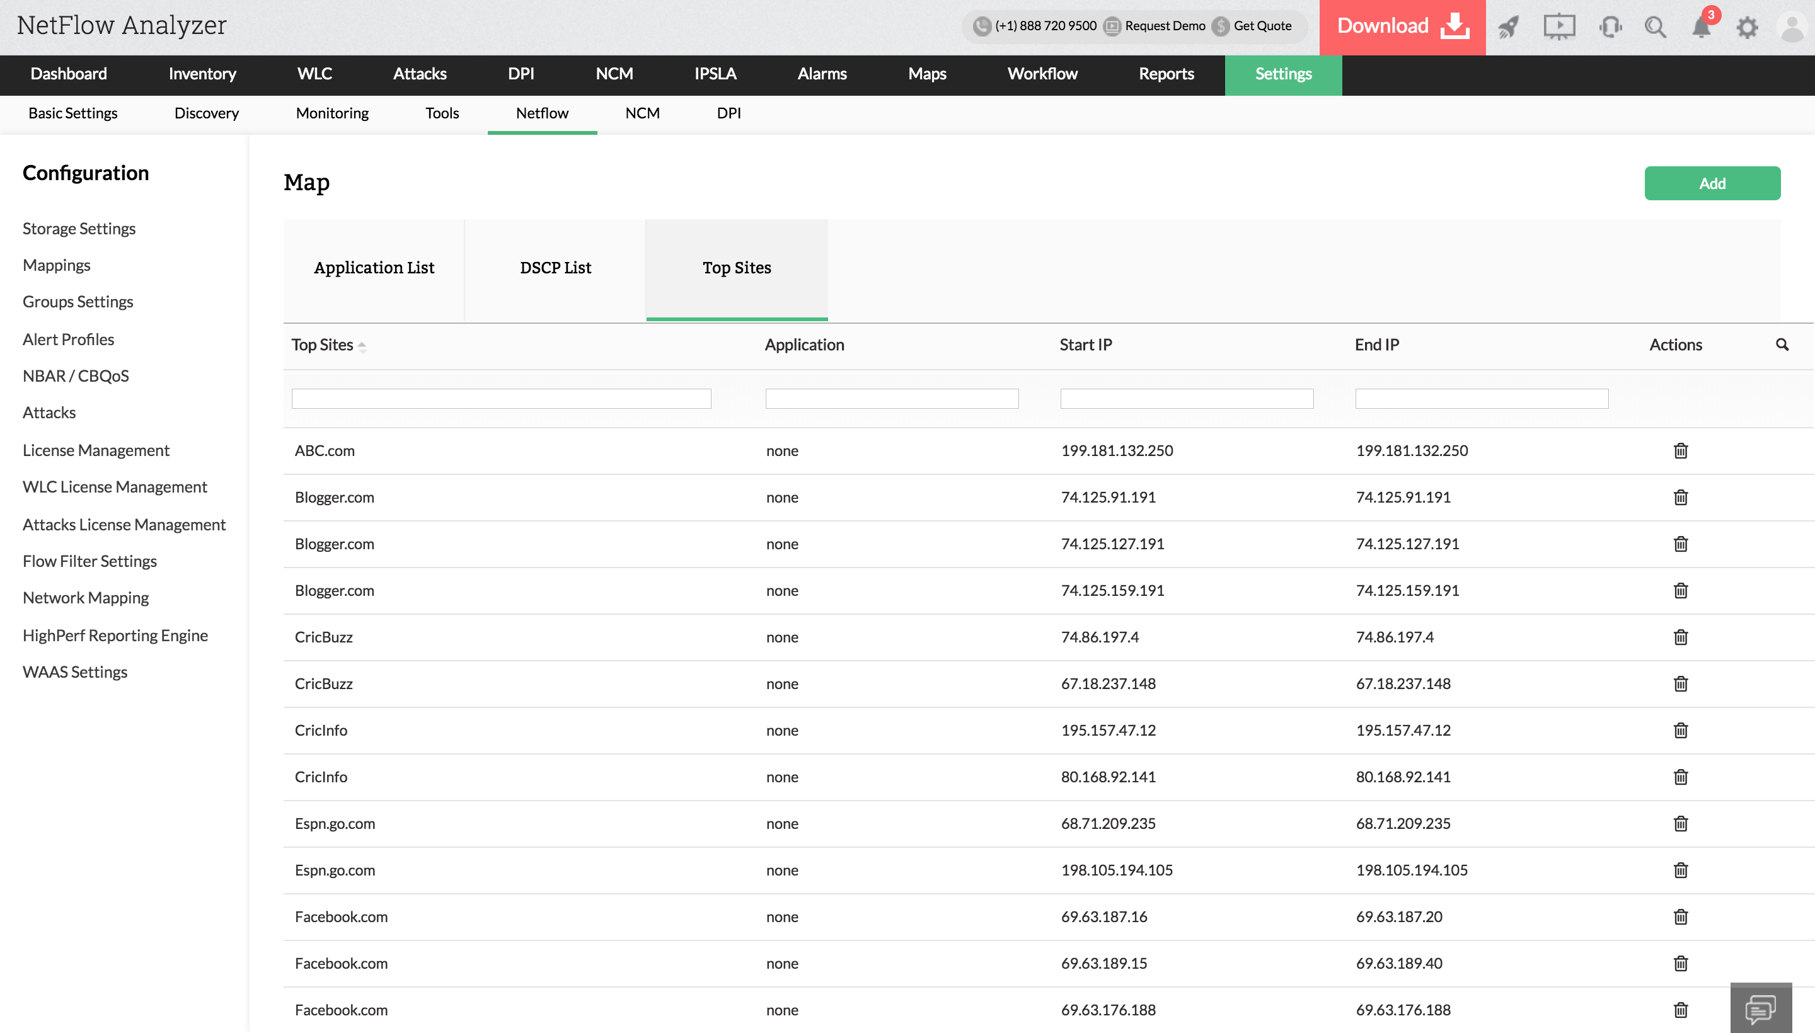Select the Monitoring settings sub-tab
Screen dimensions: 1815x1033
(331, 113)
